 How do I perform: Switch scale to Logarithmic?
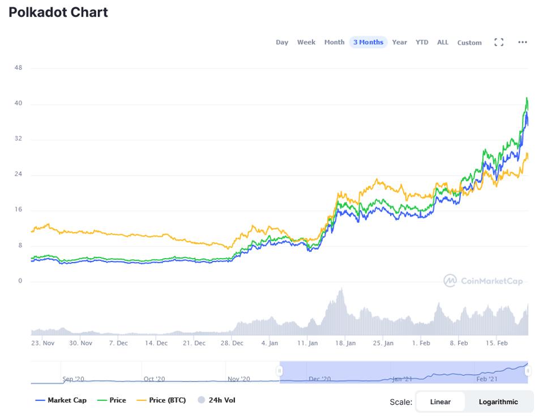pos(498,402)
